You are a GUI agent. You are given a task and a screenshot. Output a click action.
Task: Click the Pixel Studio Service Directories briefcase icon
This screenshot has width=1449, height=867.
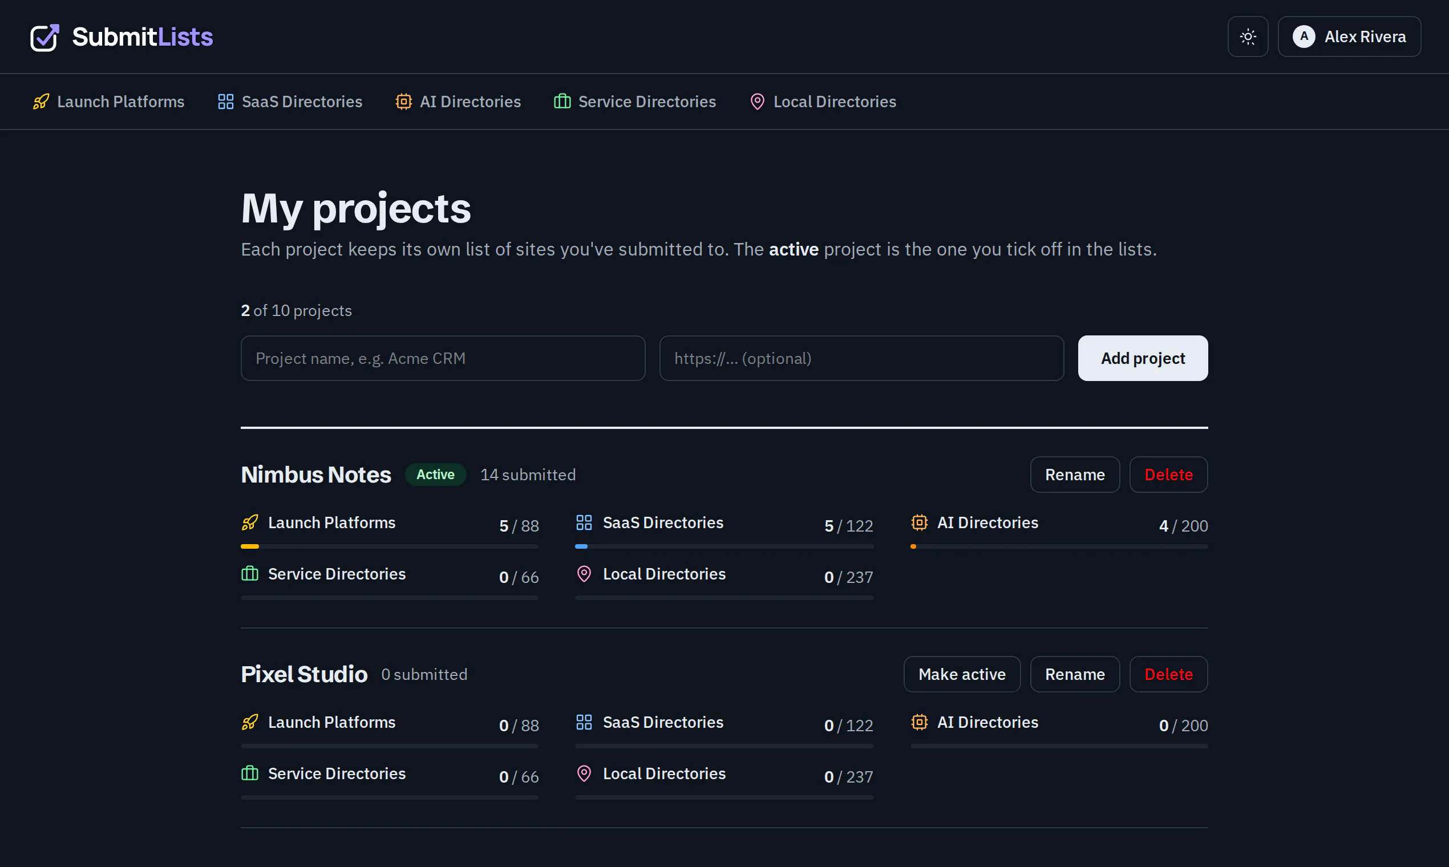tap(250, 773)
